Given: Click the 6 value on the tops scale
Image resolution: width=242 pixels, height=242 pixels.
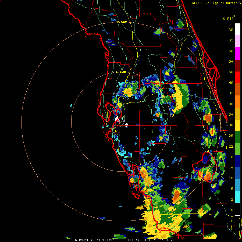Looking at the screenshot, I should pos(232,188).
